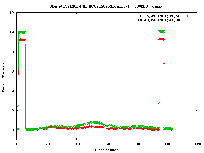
Task: Click the 6 tick label on y-axis
Action: (12, 71)
